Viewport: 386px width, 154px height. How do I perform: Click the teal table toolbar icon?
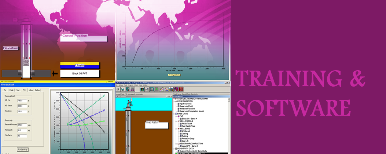point(152,89)
